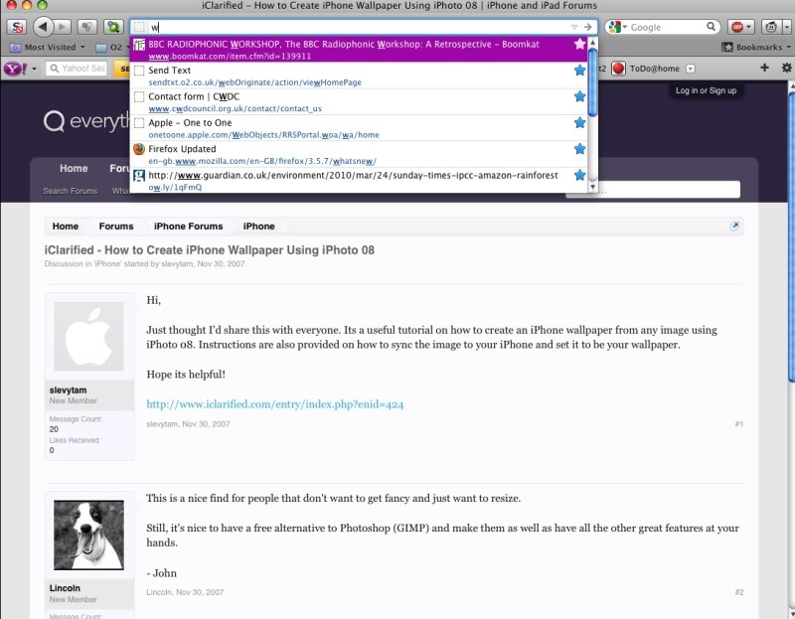Open the O2 bookmarks folder
The image size is (795, 619).
click(x=112, y=47)
